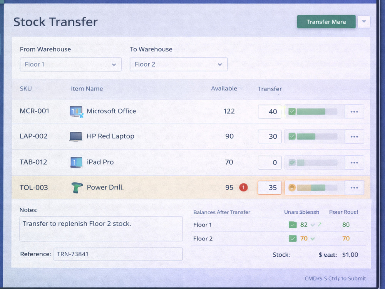Click the orange warning indicator in Power Drill row
The image size is (385, 289).
(x=292, y=188)
